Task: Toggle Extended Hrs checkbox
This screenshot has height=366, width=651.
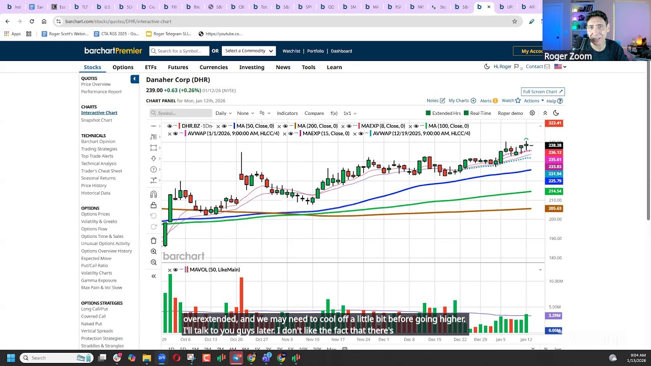Action: (428, 113)
